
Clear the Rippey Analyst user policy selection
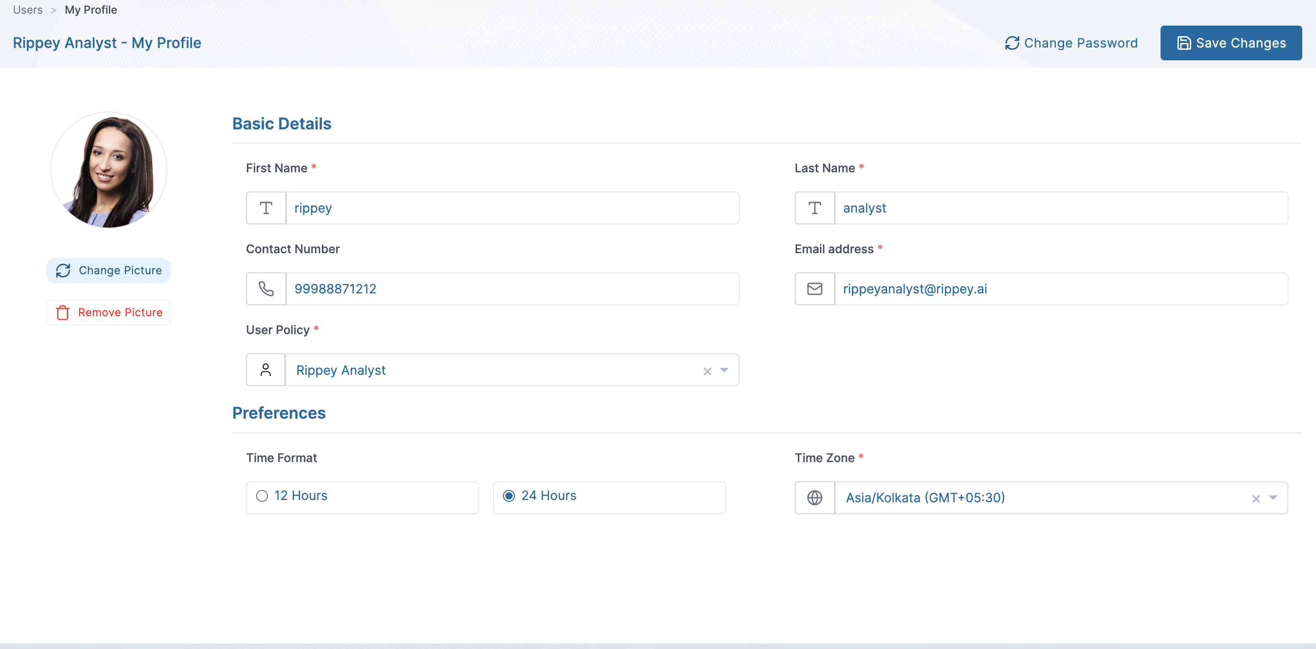(707, 371)
